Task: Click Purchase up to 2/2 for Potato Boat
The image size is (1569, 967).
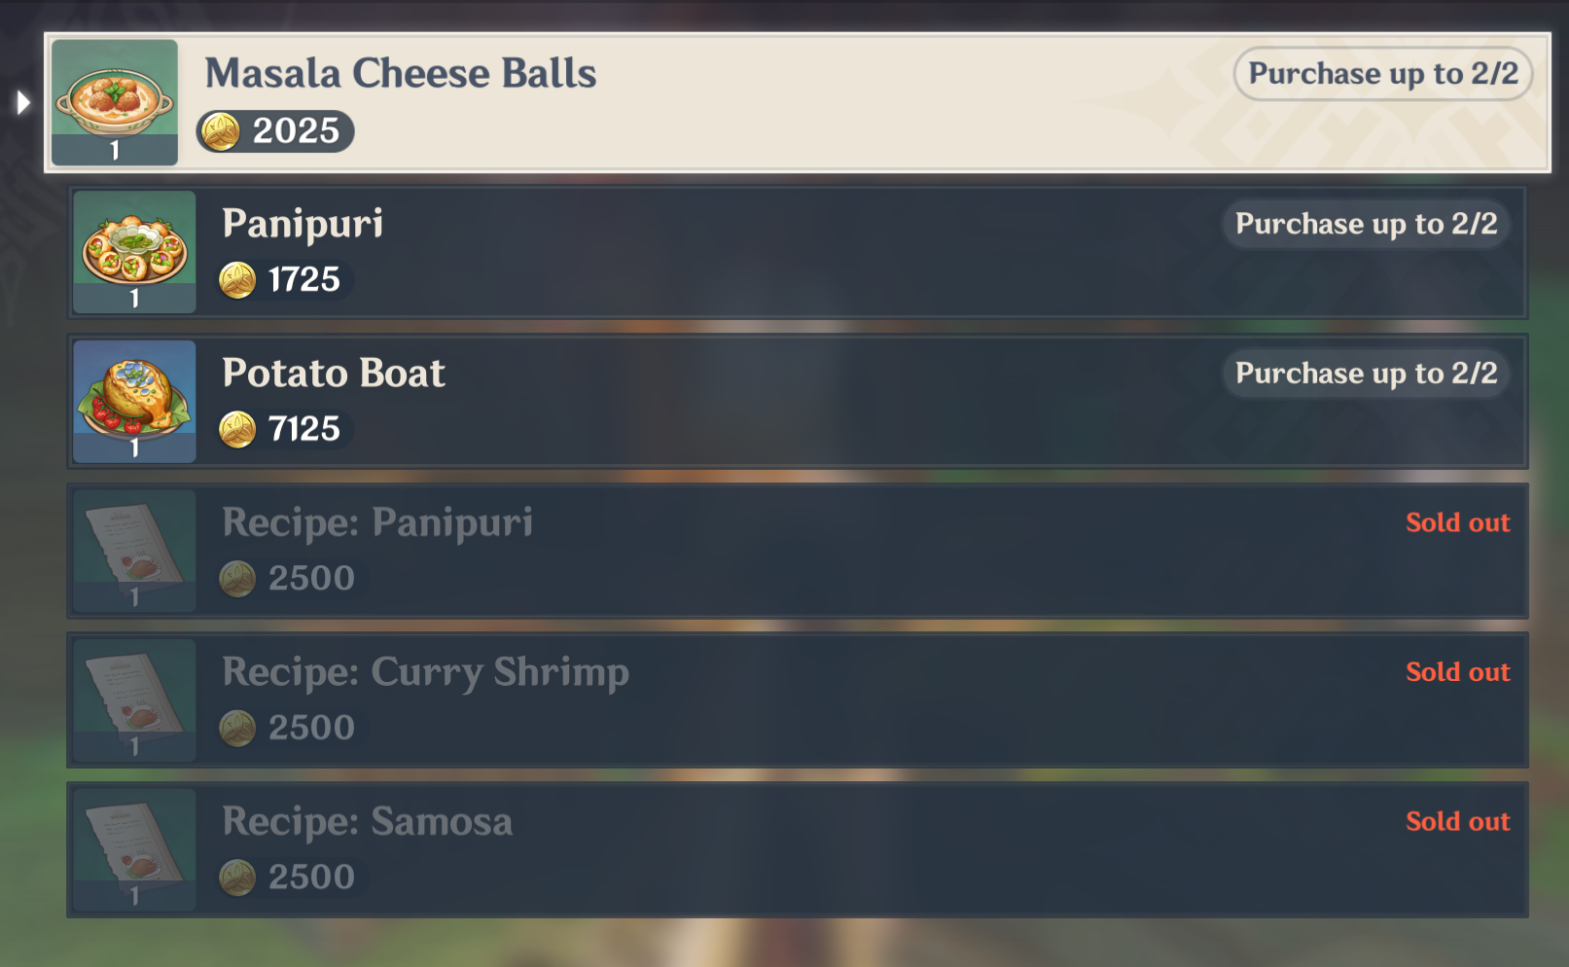Action: click(1366, 374)
